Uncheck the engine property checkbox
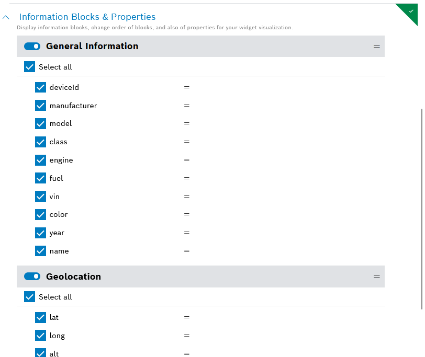The height and width of the screenshot is (357, 425). click(41, 160)
